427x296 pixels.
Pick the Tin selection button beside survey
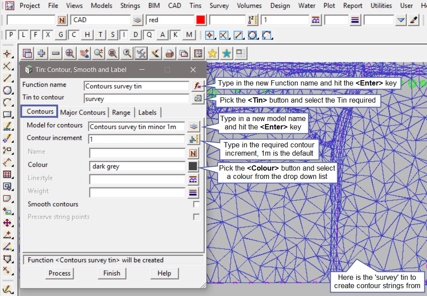point(198,99)
